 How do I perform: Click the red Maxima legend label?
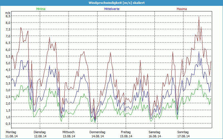[x=182, y=9]
